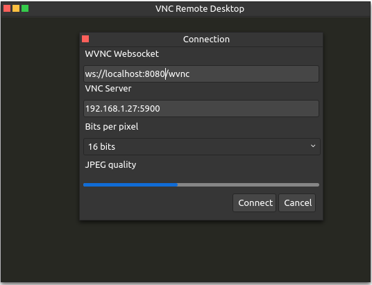The width and height of the screenshot is (372, 285).
Task: Click the Bits per pixel label
Action: [112, 127]
